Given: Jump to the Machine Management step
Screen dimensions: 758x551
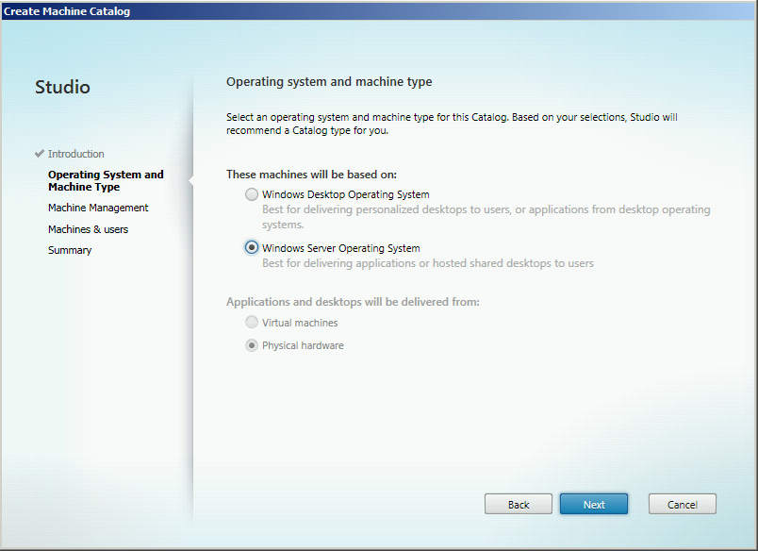Looking at the screenshot, I should tap(98, 208).
